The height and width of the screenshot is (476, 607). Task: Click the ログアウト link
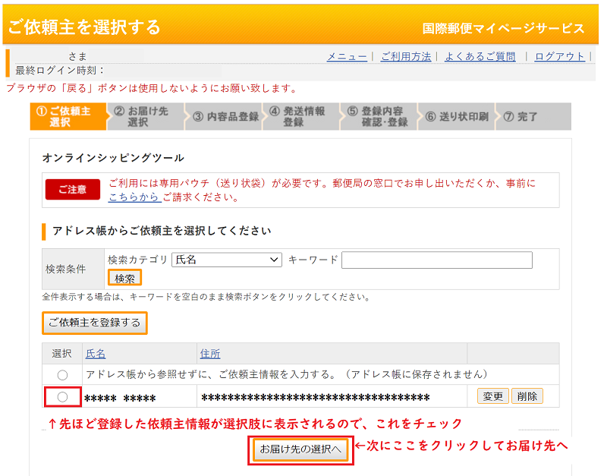[560, 57]
